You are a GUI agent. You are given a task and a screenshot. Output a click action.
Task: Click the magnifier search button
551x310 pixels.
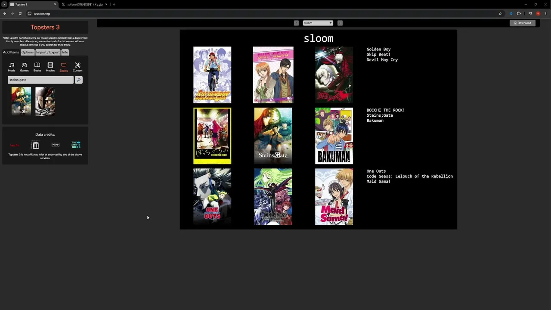coord(78,80)
